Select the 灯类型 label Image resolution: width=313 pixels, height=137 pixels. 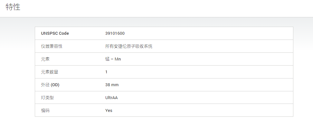47,98
